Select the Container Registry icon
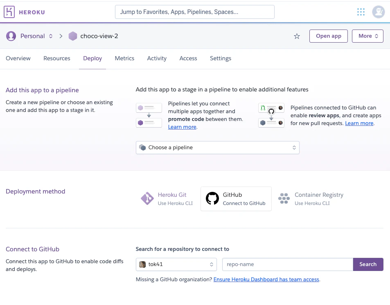The width and height of the screenshot is (390, 305). 284,198
